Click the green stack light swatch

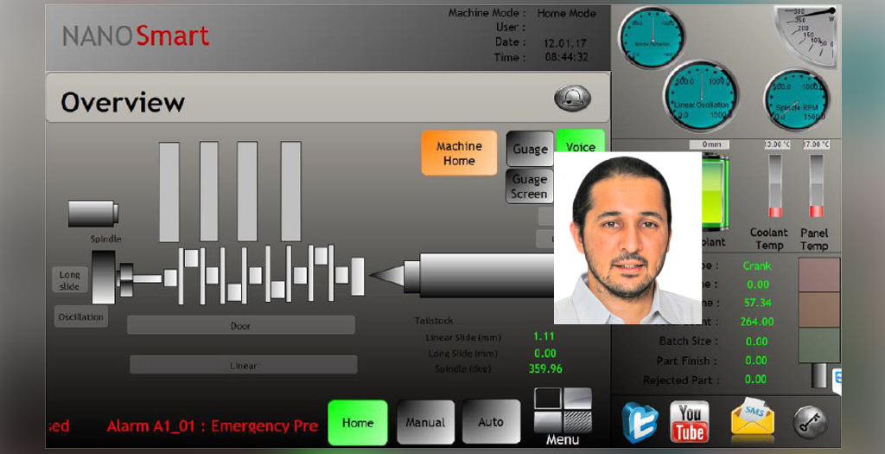[819, 345]
